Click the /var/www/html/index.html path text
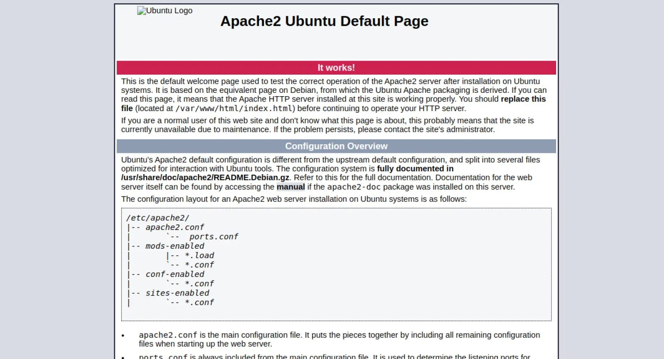Image resolution: width=664 pixels, height=359 pixels. [x=235, y=109]
